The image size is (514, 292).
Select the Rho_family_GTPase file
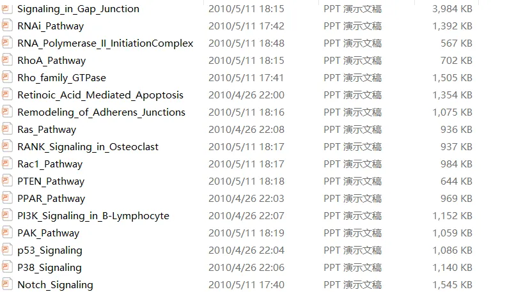point(61,78)
